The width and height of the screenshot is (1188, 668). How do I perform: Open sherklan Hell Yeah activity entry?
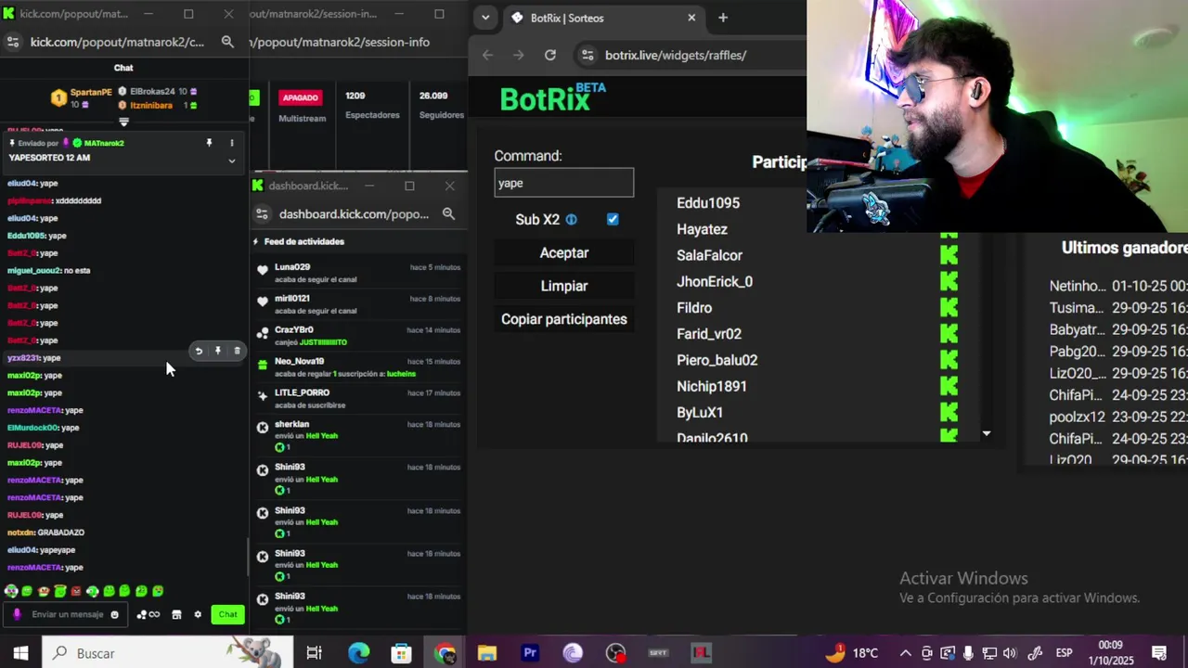[359, 436]
